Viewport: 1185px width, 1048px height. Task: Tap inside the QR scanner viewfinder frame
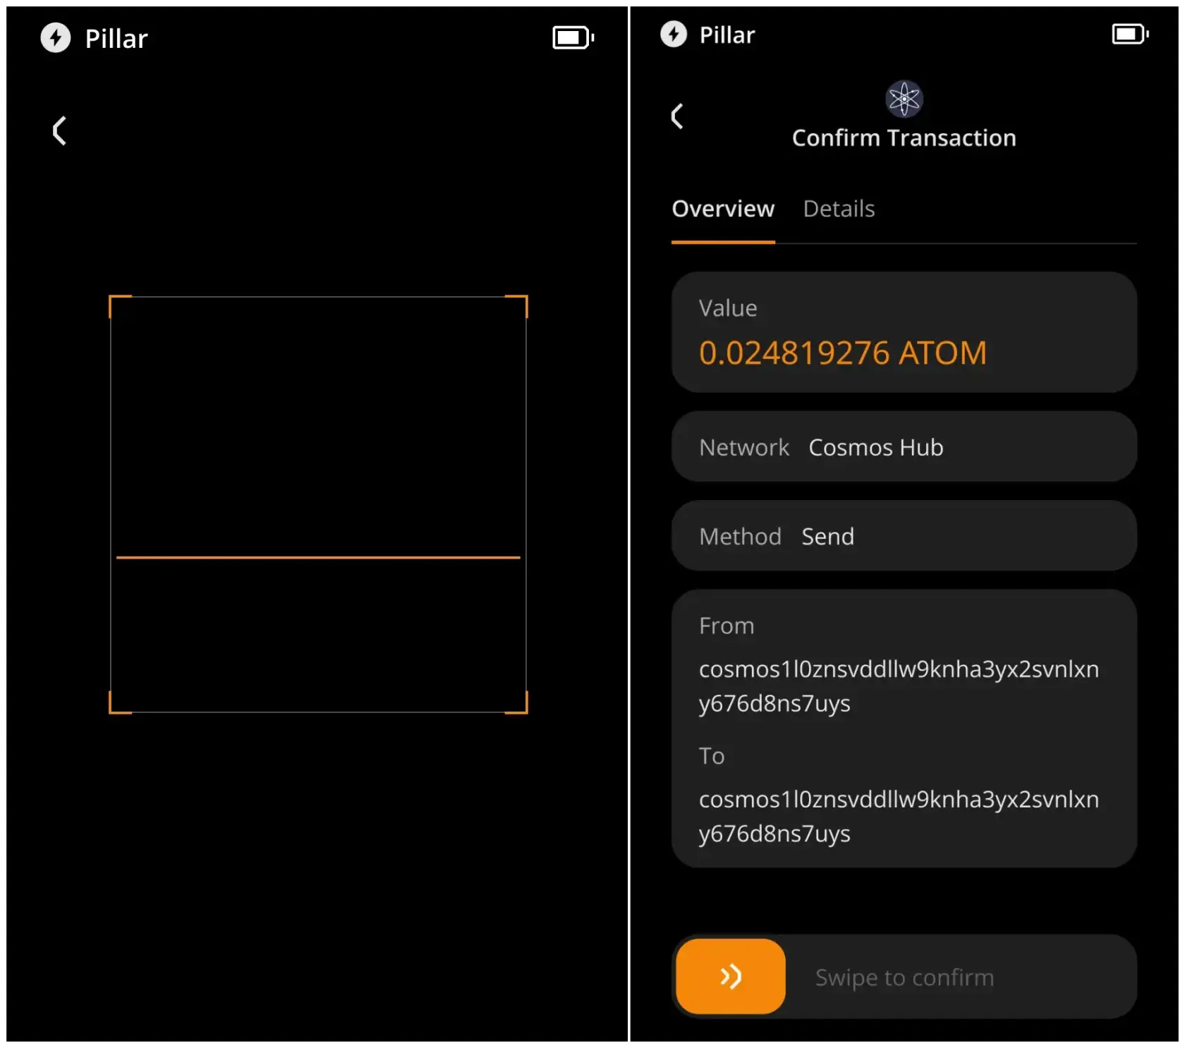pyautogui.click(x=318, y=504)
